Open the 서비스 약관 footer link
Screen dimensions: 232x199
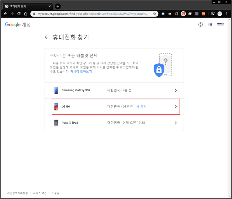tap(40, 193)
